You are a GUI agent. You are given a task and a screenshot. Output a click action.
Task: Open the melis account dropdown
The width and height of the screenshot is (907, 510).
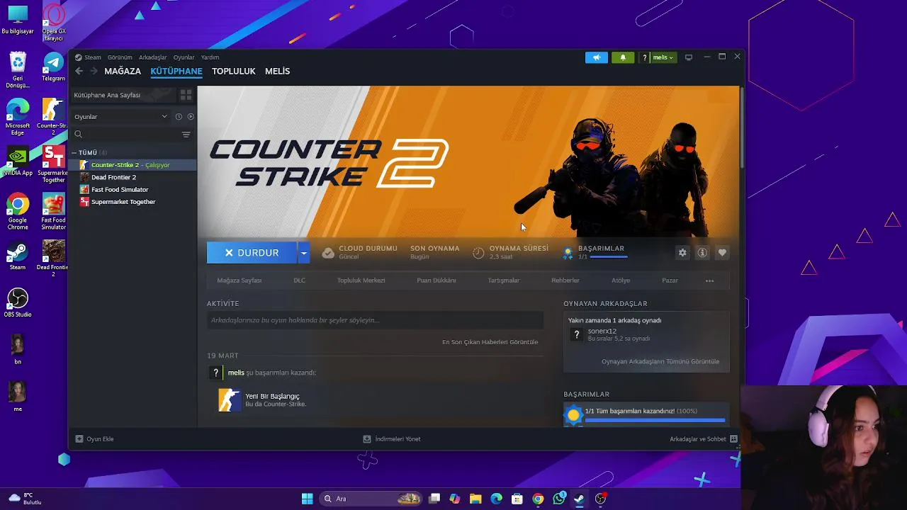[663, 57]
